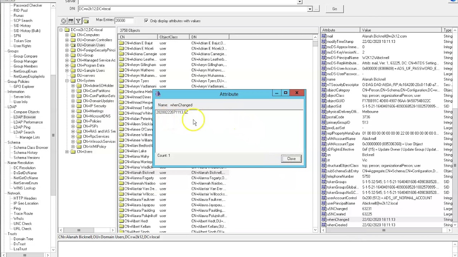This screenshot has height=257, width=458.
Task: Open the DN dropdown list
Action: pos(310,9)
